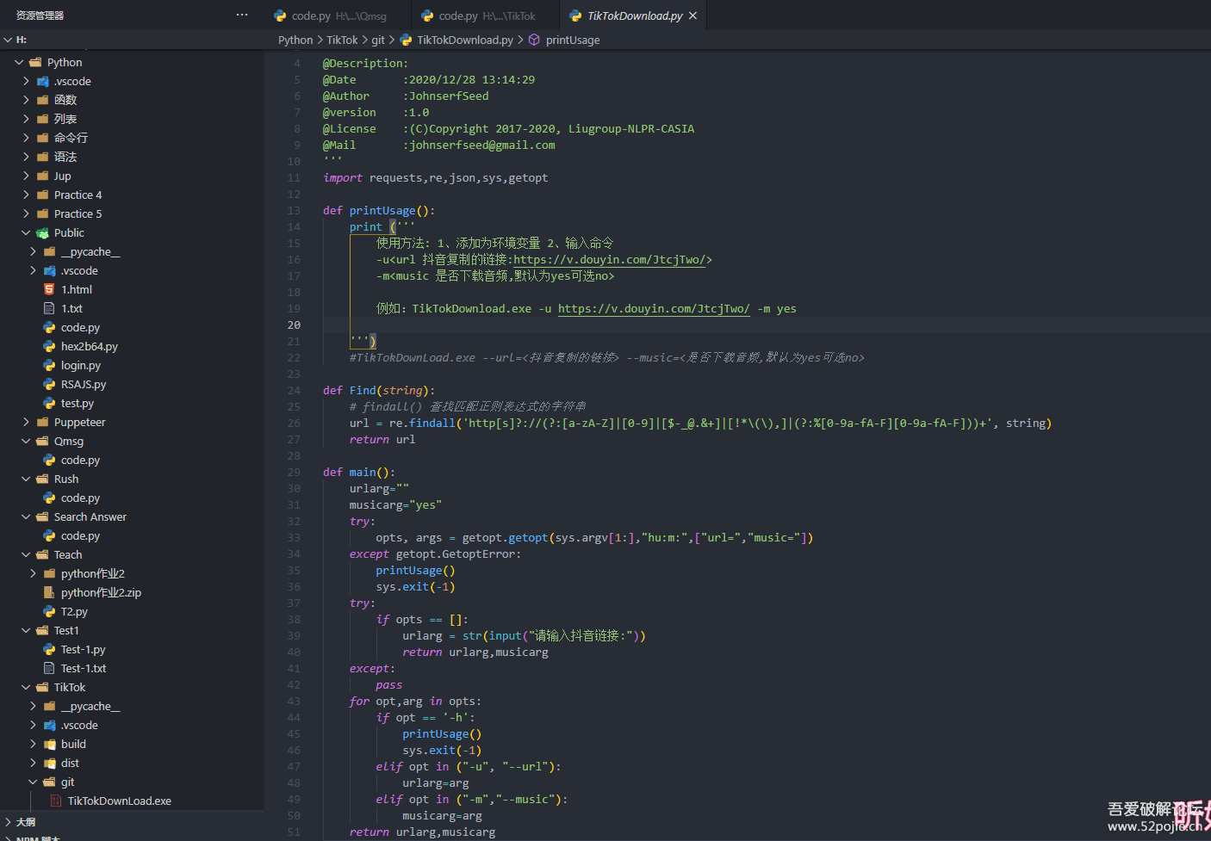Collapse the H: root section

tap(8, 40)
